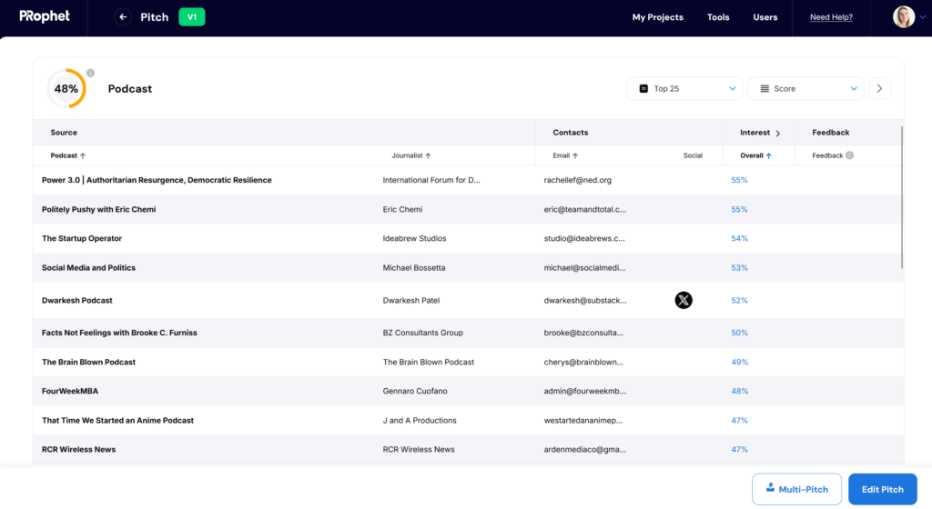Go back using the arrow button
Screen dimensions: 932x509
point(123,17)
